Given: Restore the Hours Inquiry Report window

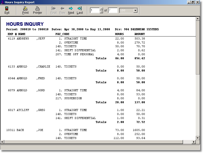Looking at the screenshot, I should tap(193, 2).
